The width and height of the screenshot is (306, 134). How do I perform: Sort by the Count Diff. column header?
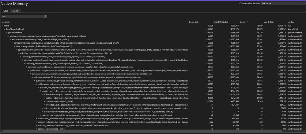click(200, 22)
